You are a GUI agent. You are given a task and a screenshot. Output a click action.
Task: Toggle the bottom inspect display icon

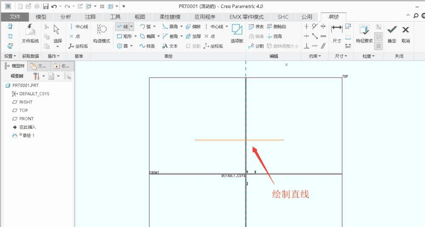(x=378, y=46)
